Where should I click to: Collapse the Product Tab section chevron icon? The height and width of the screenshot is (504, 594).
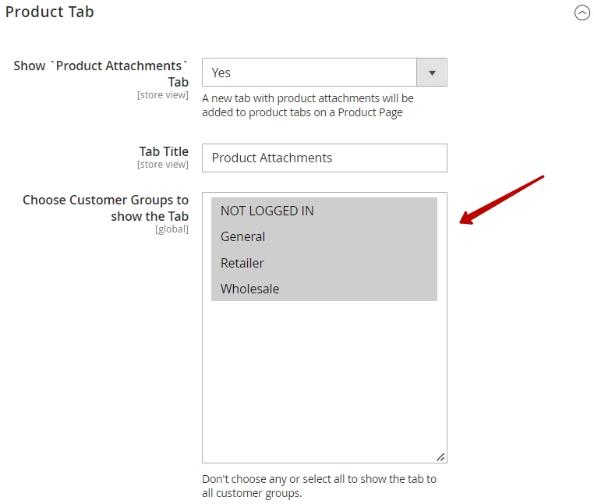(x=582, y=12)
